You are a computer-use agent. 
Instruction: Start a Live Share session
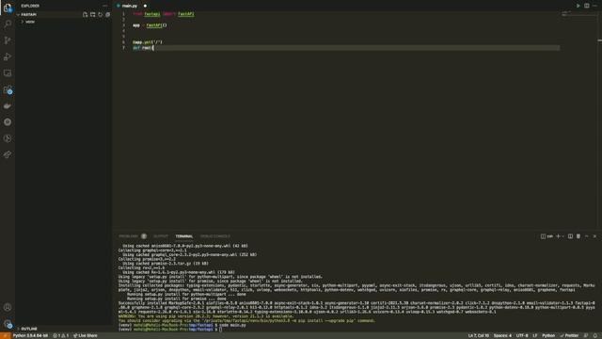(x=86, y=335)
